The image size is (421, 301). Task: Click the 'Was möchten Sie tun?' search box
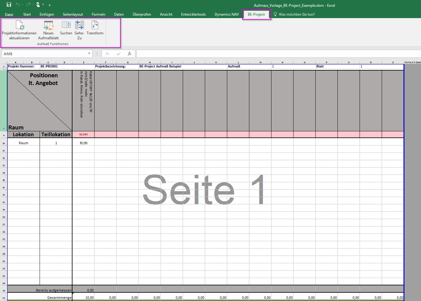coord(296,14)
